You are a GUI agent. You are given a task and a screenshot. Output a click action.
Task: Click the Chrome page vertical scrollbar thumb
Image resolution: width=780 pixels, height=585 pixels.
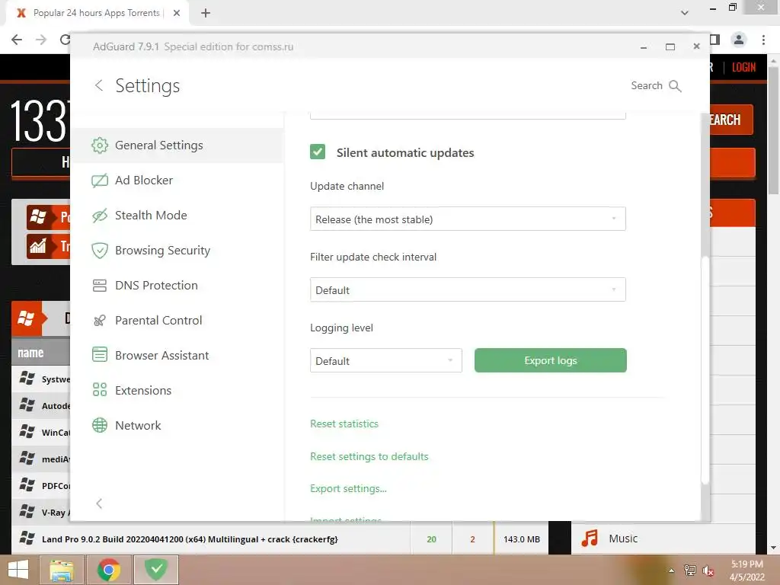click(773, 130)
